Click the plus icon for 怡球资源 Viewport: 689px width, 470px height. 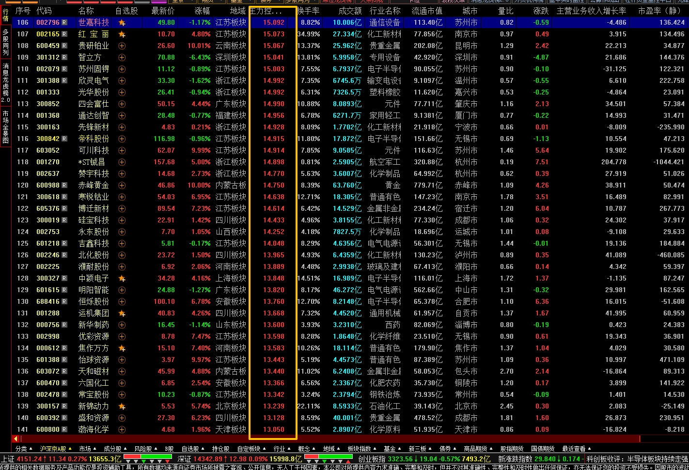[122, 360]
